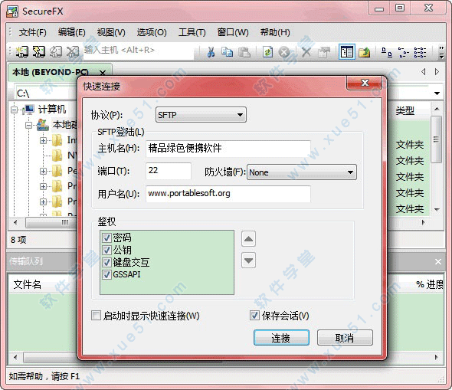Open the 帮助(H) menu
The image size is (452, 390).
275,32
